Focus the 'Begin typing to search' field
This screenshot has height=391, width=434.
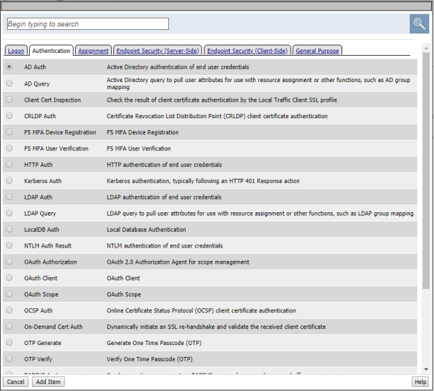click(87, 24)
